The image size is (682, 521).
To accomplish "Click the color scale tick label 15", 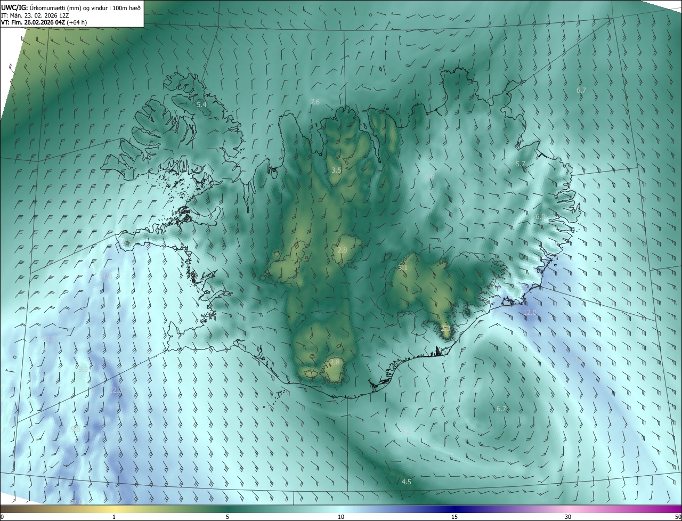I will (x=454, y=517).
